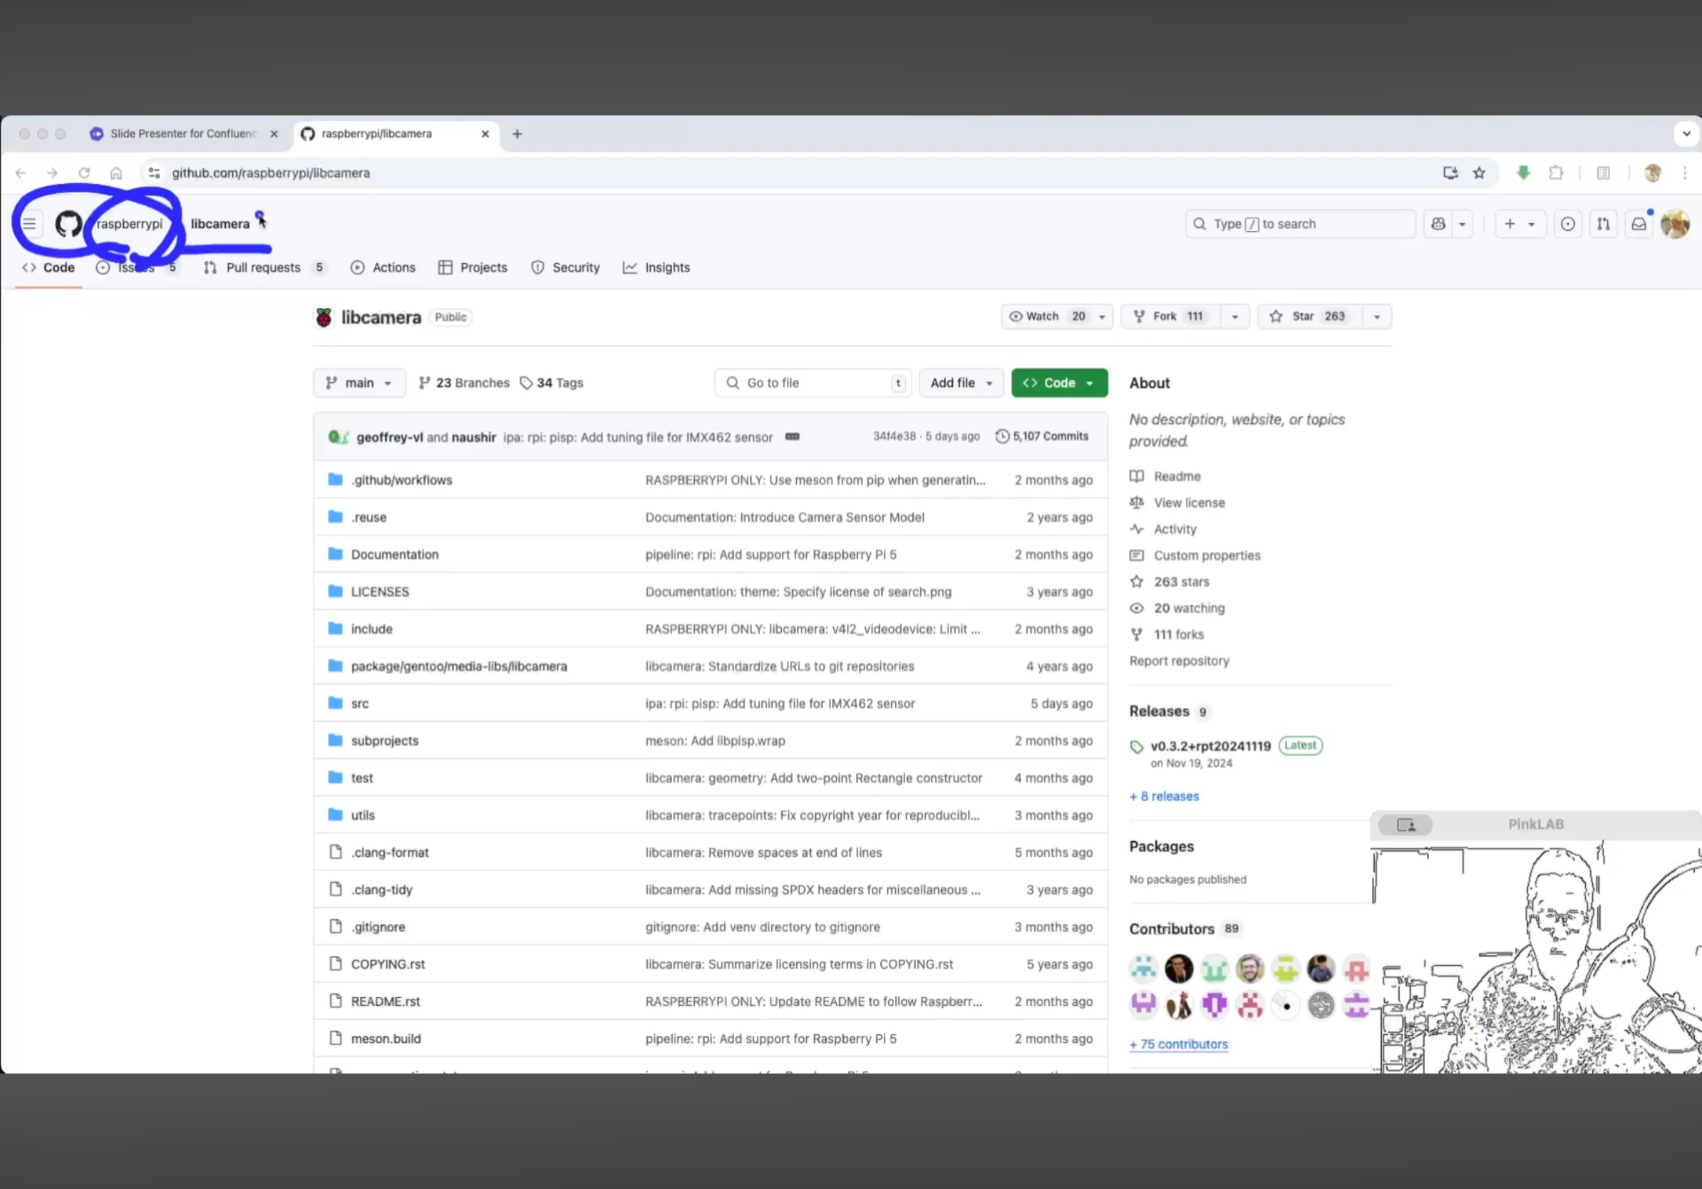The height and width of the screenshot is (1189, 1702).
Task: Expand latest commit message ellipsis
Action: click(793, 437)
